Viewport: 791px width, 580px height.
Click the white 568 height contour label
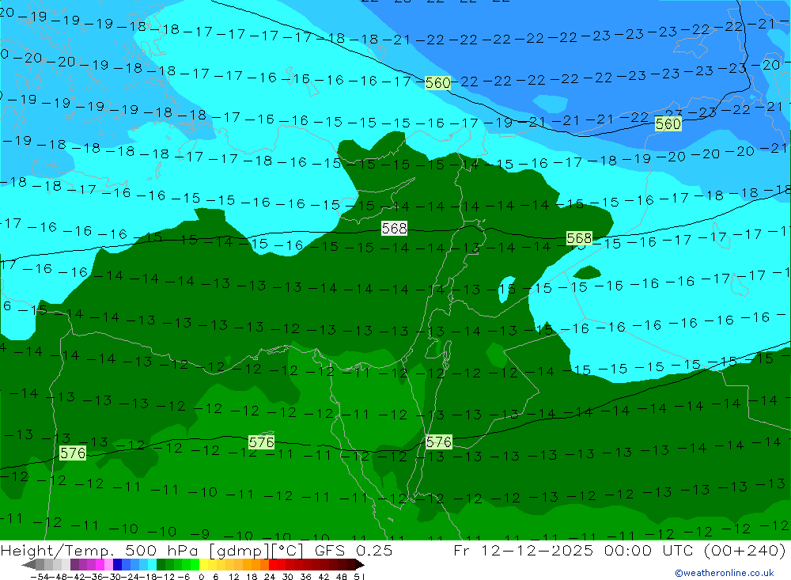point(394,229)
